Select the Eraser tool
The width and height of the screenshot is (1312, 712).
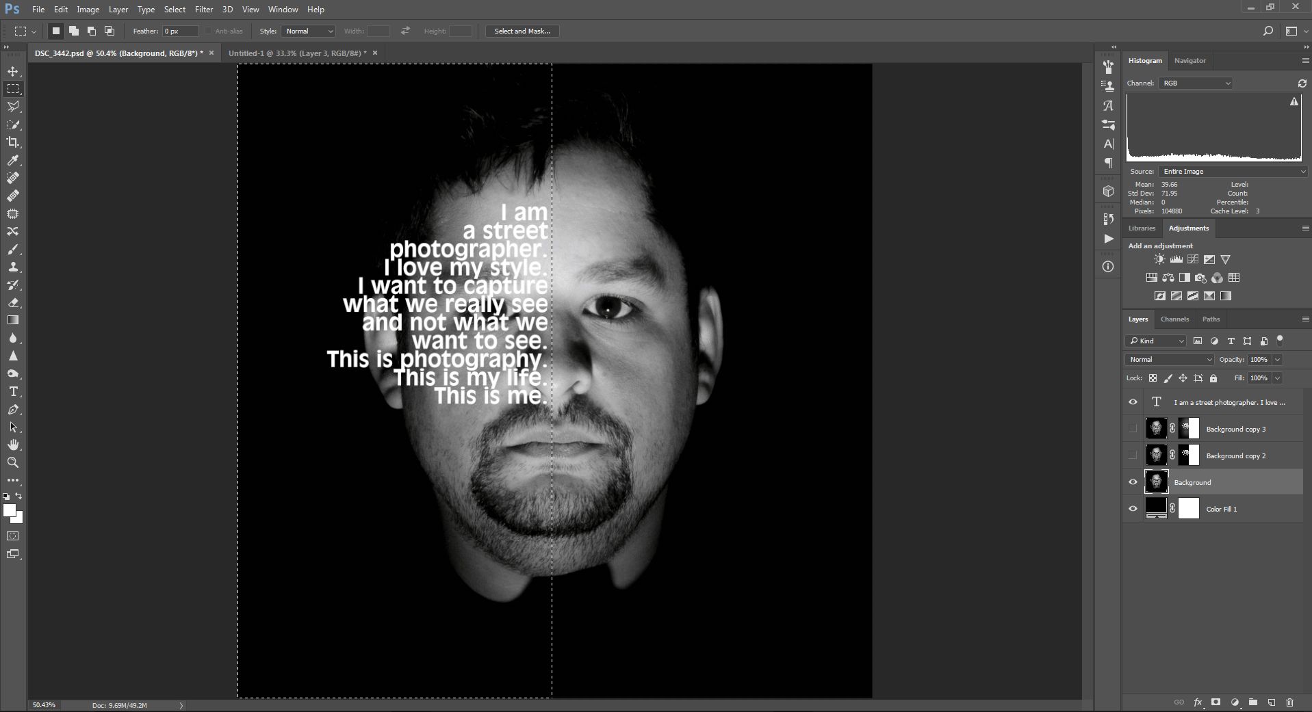tap(13, 302)
